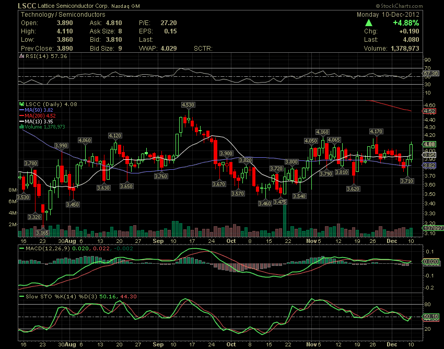Click the Lattice Semiconductor Corp. company name

73,6
